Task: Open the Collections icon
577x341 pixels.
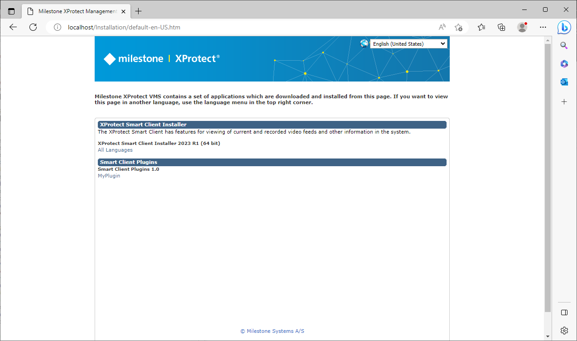Action: [501, 27]
